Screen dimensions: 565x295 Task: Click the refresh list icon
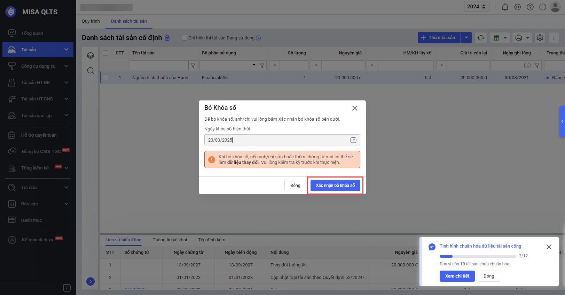(480, 38)
